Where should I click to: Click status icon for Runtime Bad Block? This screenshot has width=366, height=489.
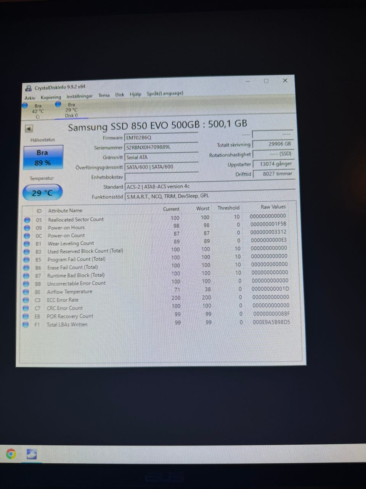26,276
